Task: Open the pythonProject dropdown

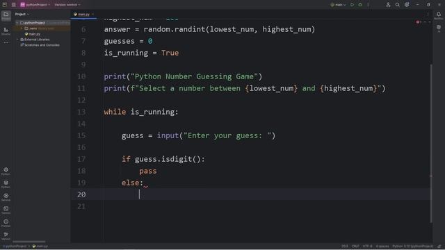Action: point(35,5)
